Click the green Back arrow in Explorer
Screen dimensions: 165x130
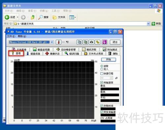[7, 17]
